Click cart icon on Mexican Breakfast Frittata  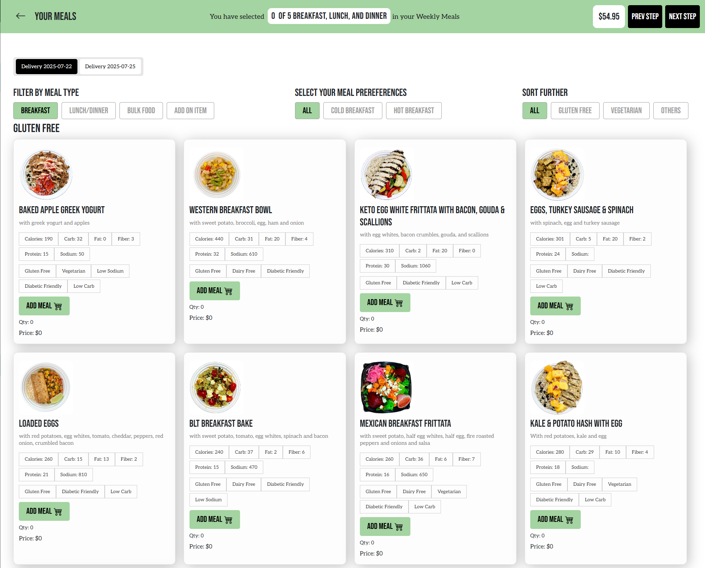pyautogui.click(x=399, y=527)
